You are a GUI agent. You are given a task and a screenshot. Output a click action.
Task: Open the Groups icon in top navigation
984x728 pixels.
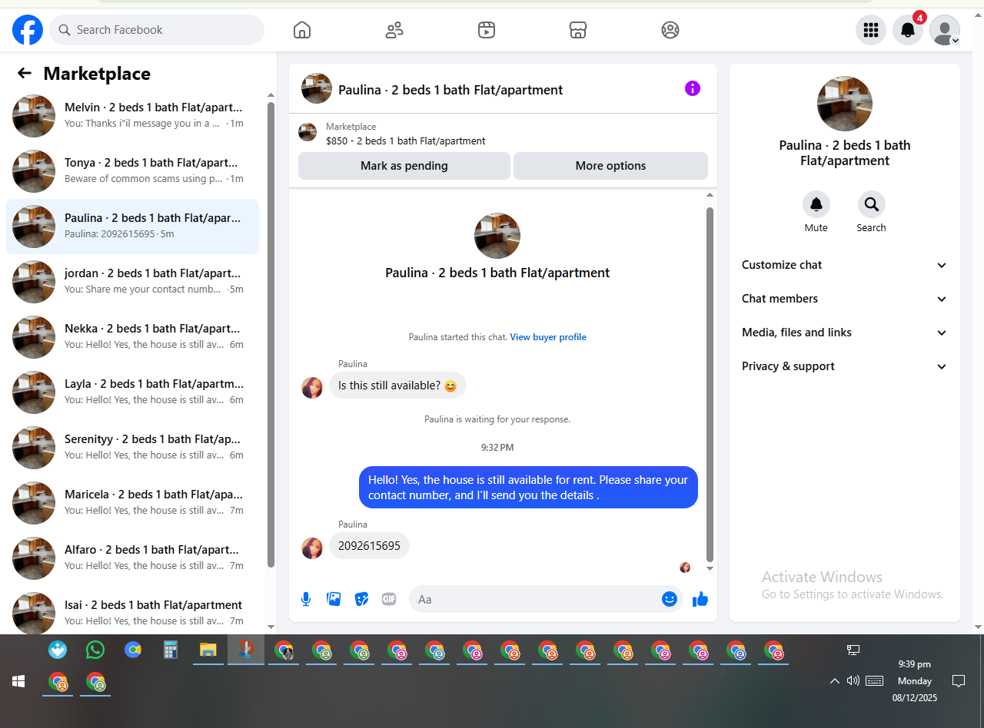[670, 30]
